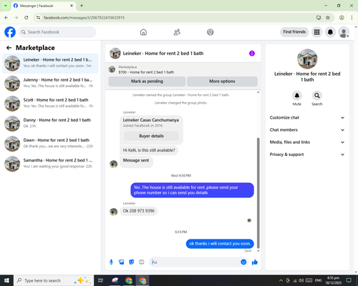Mute this conversation with bell icon
358x286 pixels.
[x=297, y=96]
